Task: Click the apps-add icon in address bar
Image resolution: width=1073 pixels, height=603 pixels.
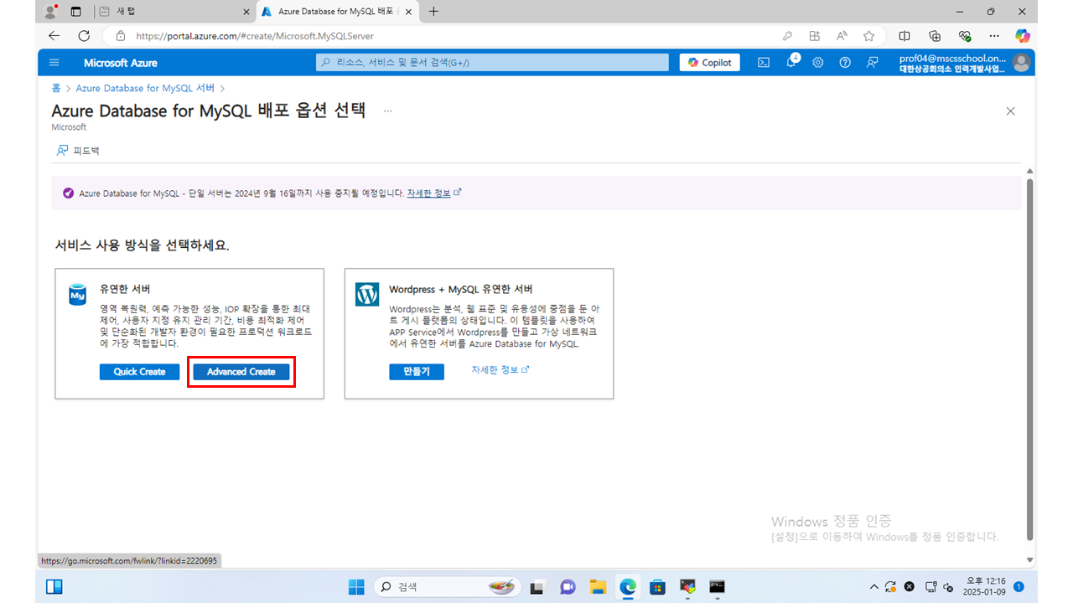Action: click(x=815, y=36)
